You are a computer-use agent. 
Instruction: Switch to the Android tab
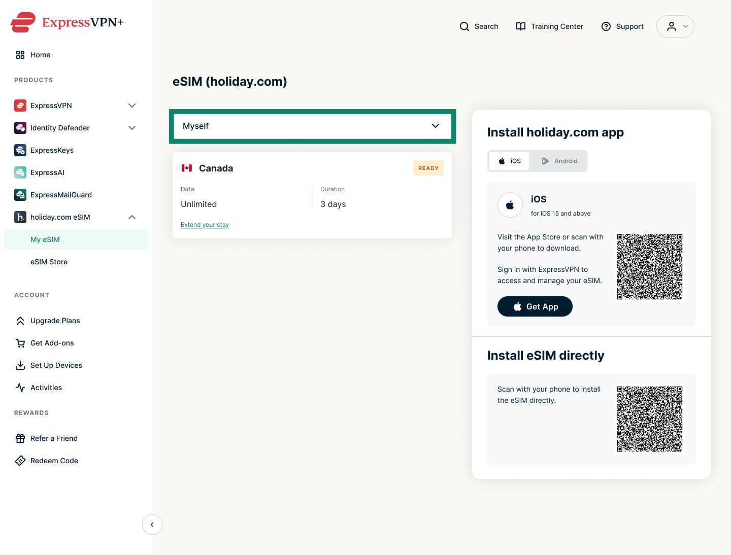click(559, 161)
